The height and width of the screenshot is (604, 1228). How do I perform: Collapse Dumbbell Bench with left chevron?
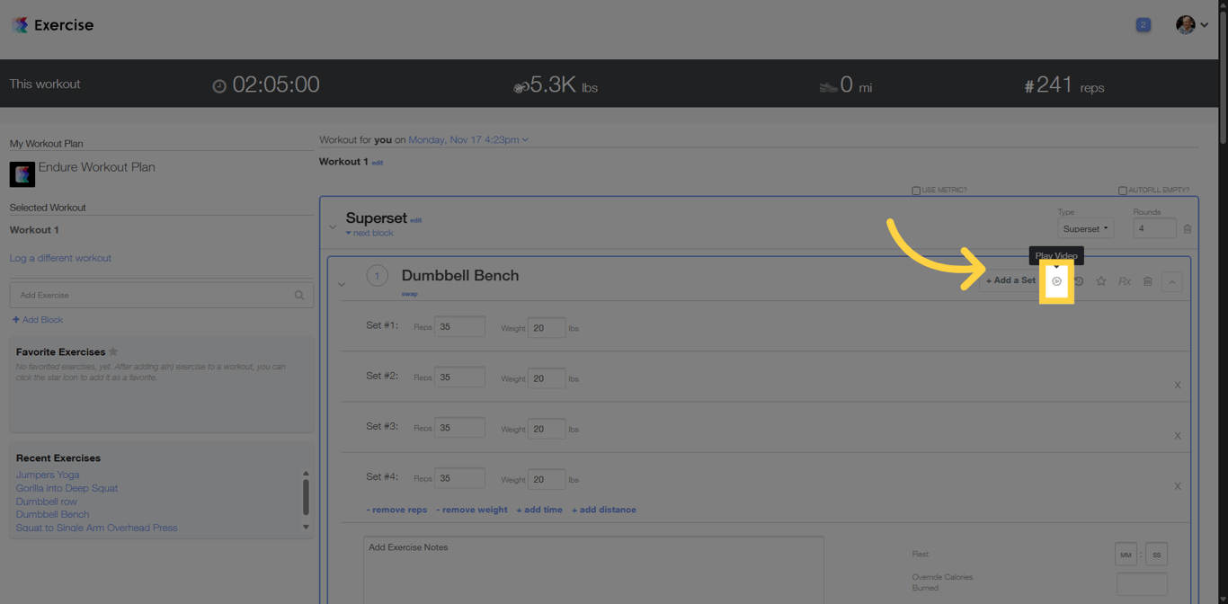342,285
